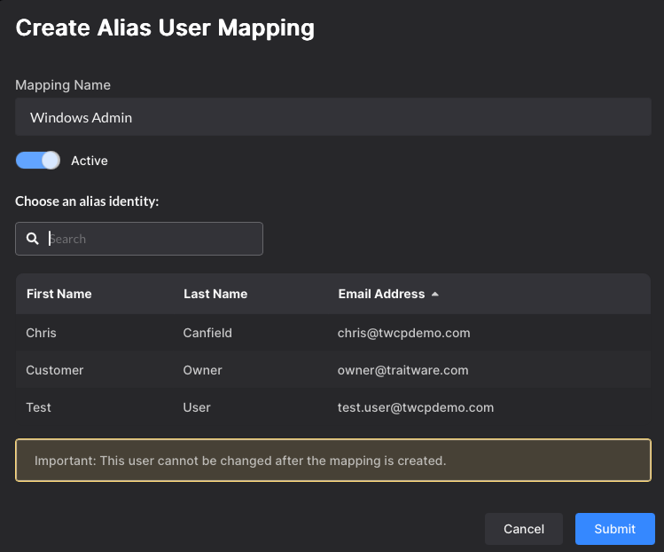Screen dimensions: 664x552
Task: Click the Create Alias User Mapping heading
Action: point(165,28)
